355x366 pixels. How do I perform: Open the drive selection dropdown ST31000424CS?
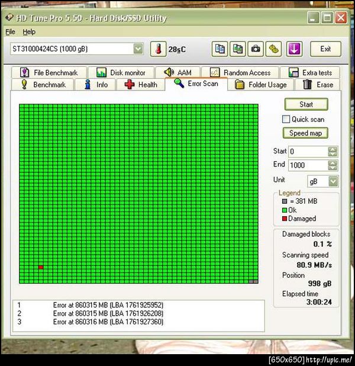(x=76, y=49)
